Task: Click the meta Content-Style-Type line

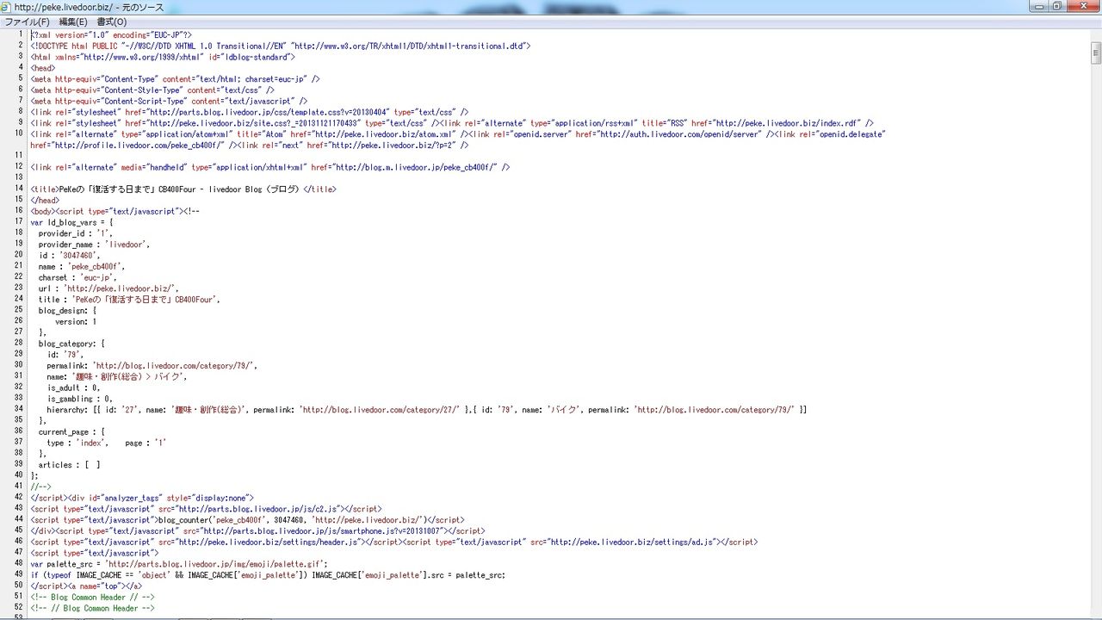Action: pos(152,90)
